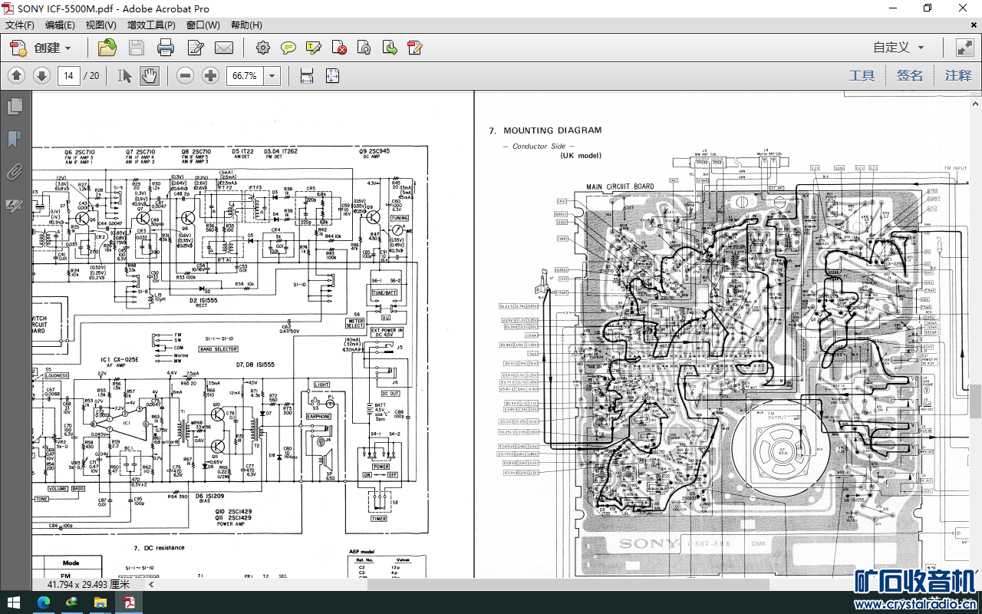Click the Open file folder icon
Viewport: 982px width, 614px height.
point(107,48)
